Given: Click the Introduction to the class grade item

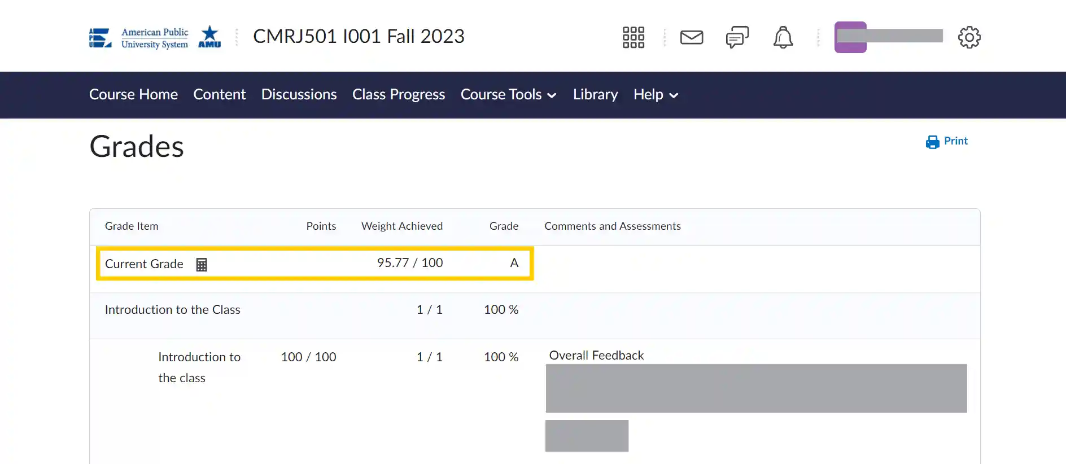Looking at the screenshot, I should [199, 367].
